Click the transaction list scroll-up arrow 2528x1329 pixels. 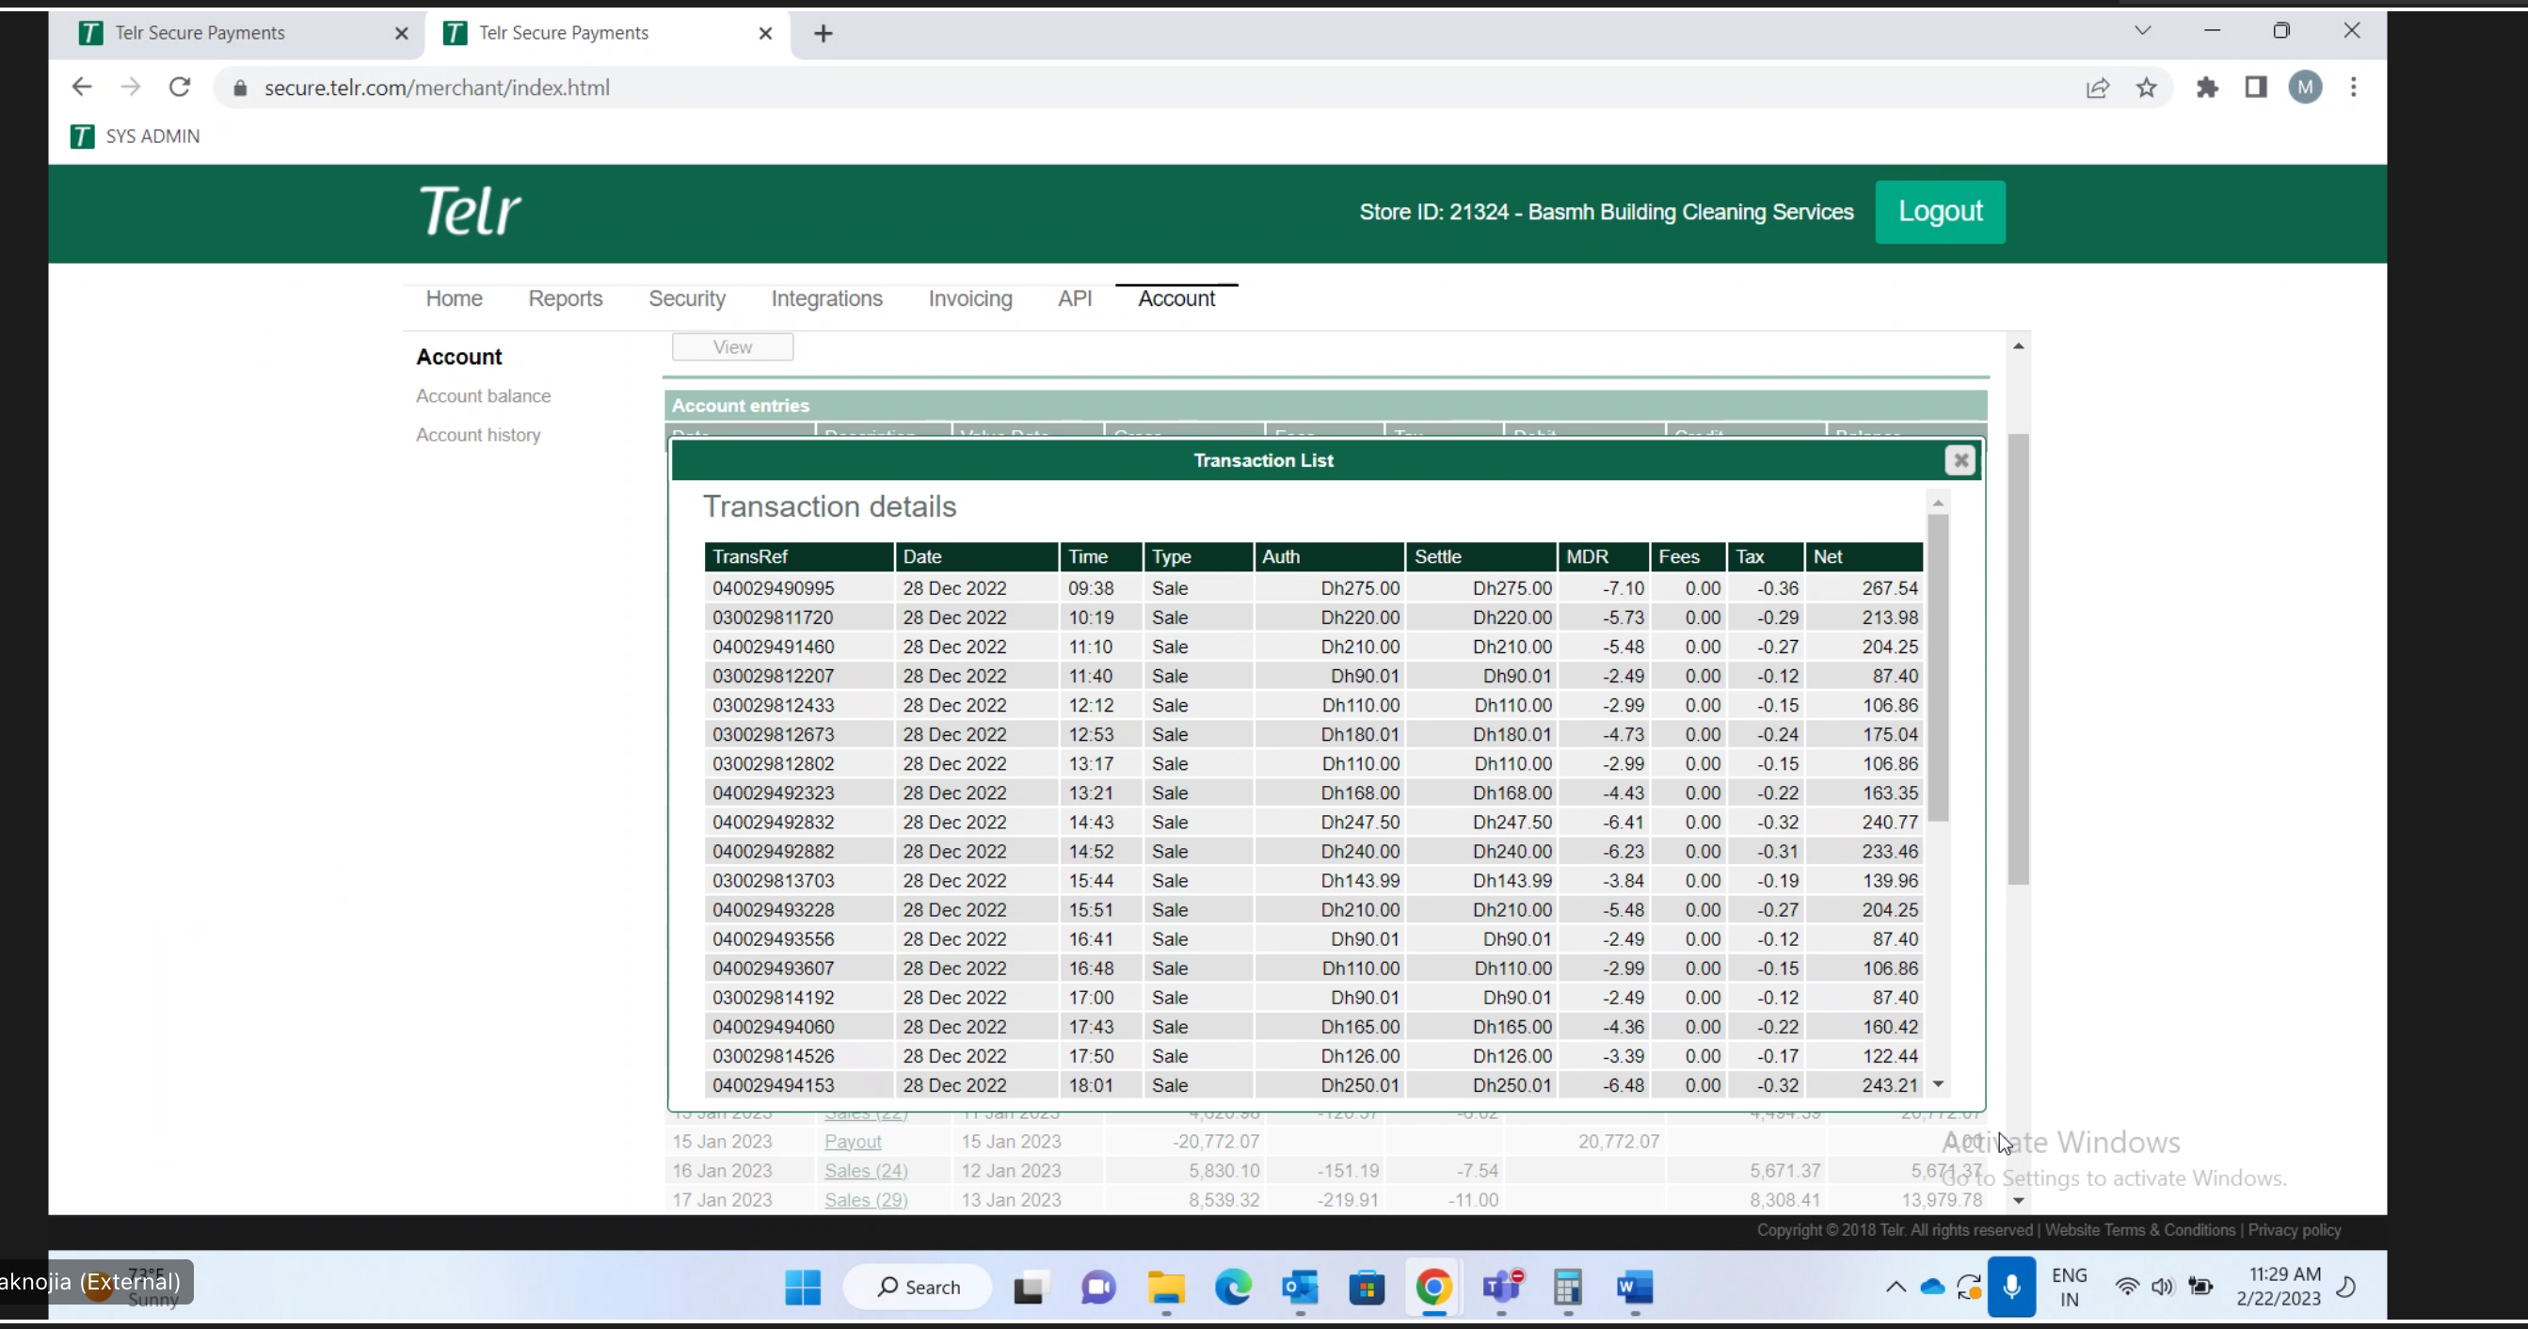pos(1938,504)
